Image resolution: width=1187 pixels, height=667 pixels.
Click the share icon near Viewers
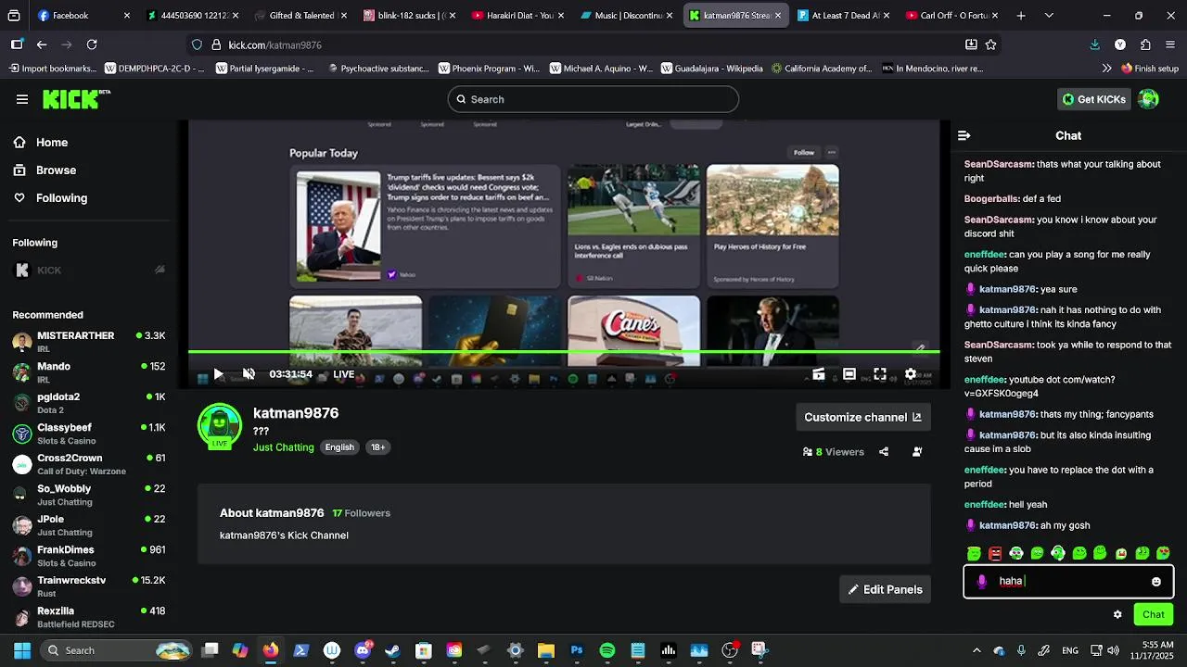click(x=884, y=452)
